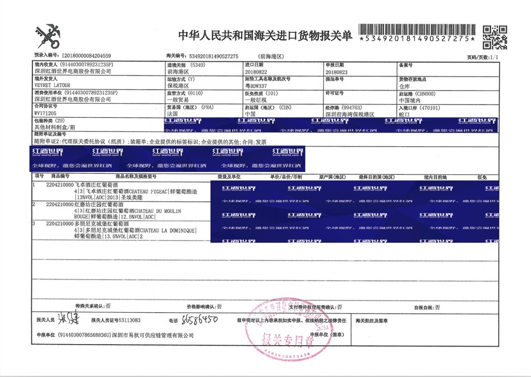Click column header 数量及单位
The image size is (531, 377).
pyautogui.click(x=229, y=176)
